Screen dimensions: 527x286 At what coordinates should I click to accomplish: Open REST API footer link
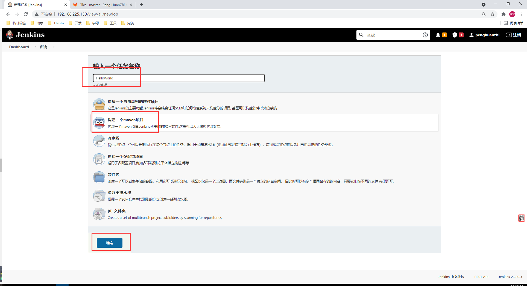point(481,277)
